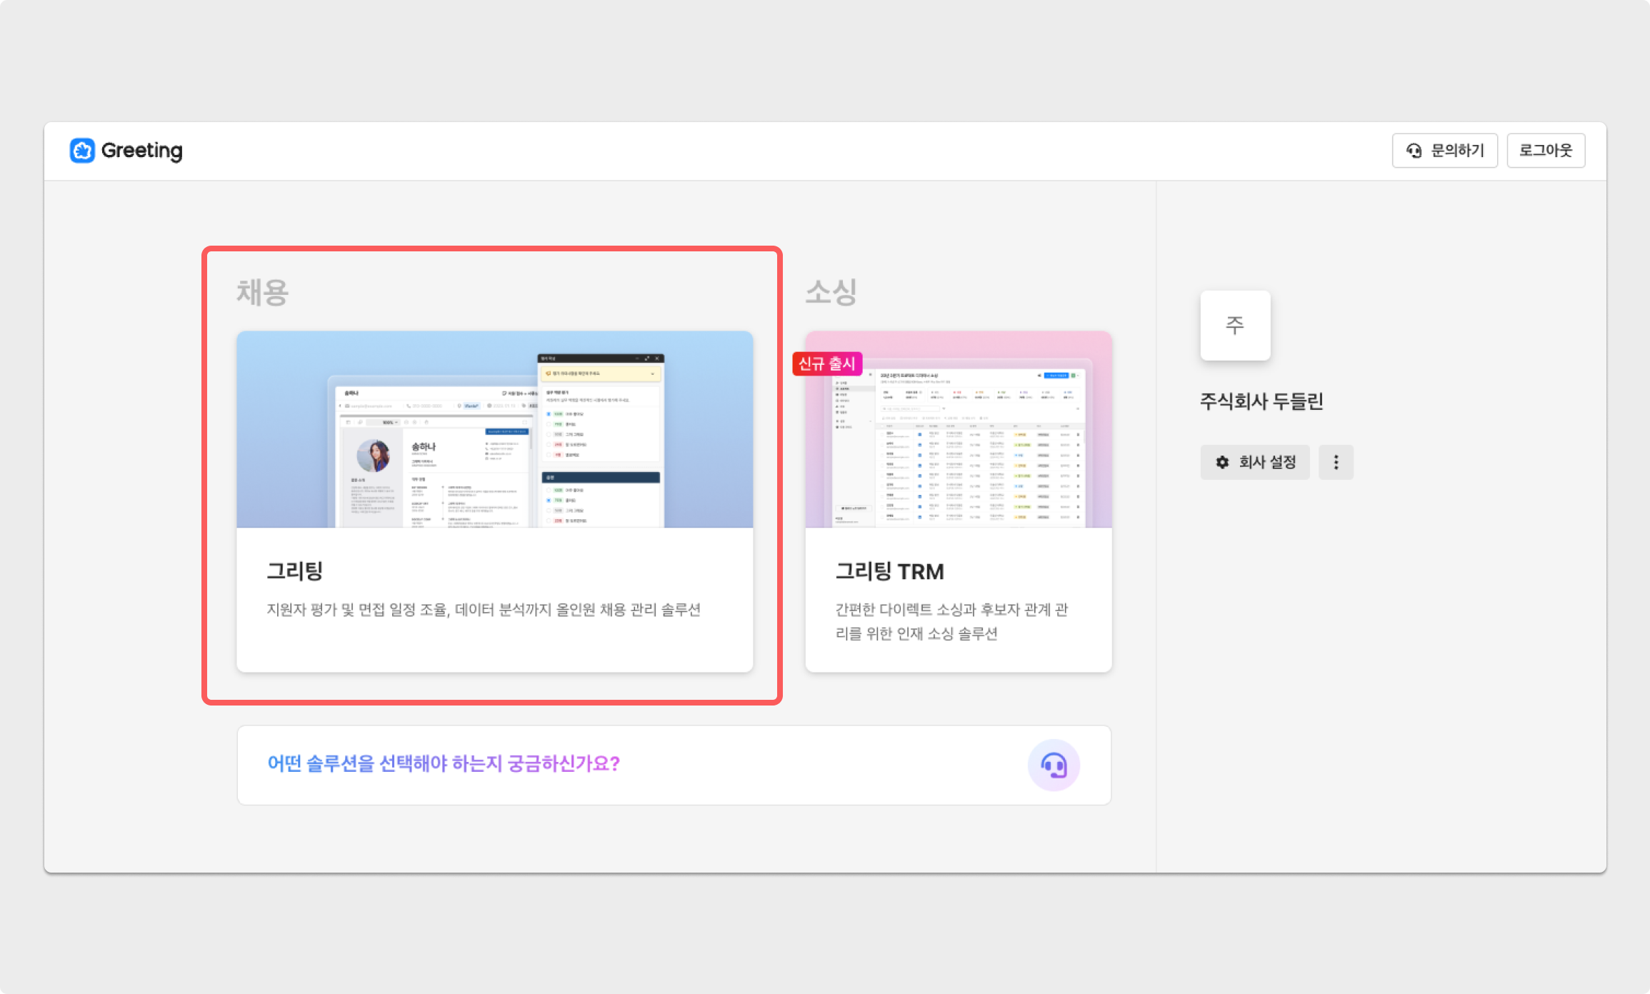Click the 주식회사 두들린 company name

1261,401
